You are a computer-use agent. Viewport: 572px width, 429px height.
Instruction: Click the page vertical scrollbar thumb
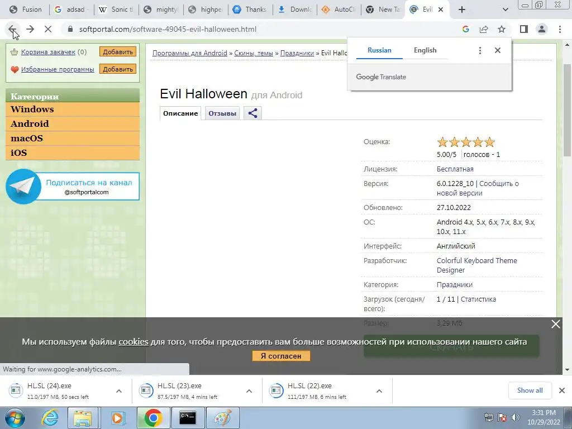click(x=567, y=110)
